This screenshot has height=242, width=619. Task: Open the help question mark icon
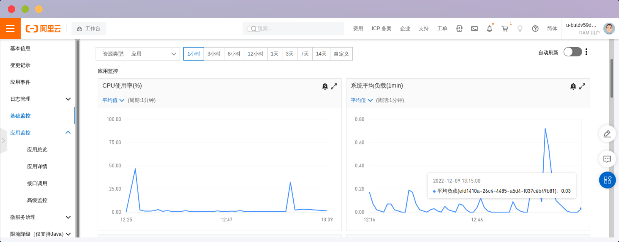535,29
